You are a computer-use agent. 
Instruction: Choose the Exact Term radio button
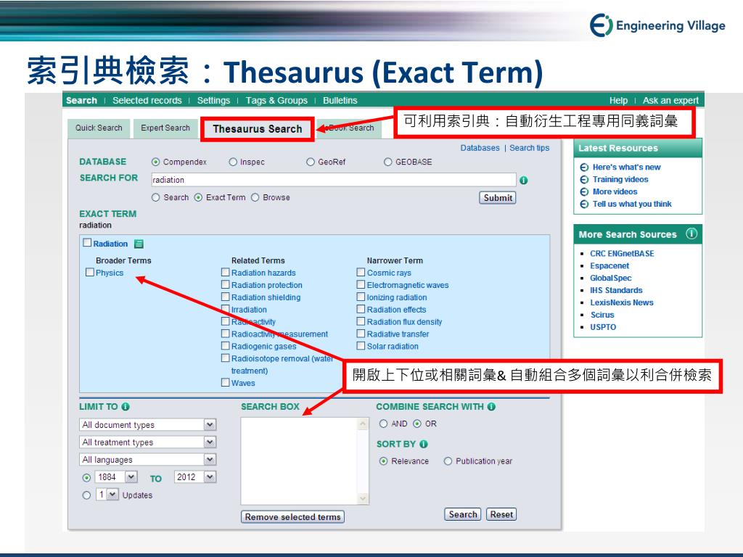pos(198,197)
